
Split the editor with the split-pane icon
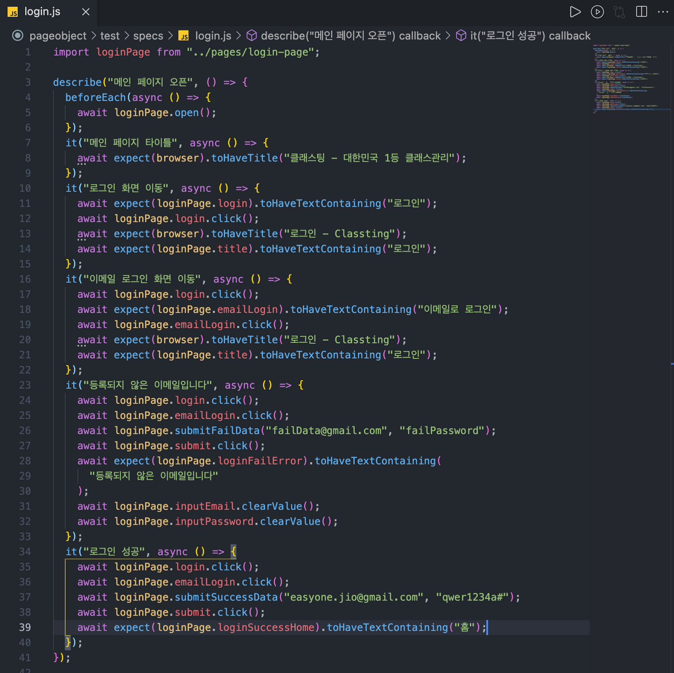pyautogui.click(x=641, y=12)
